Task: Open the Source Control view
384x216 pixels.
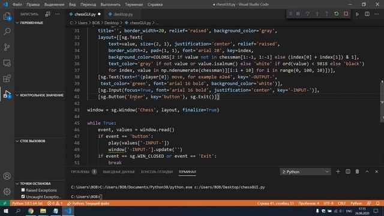Action: [x=7, y=47]
